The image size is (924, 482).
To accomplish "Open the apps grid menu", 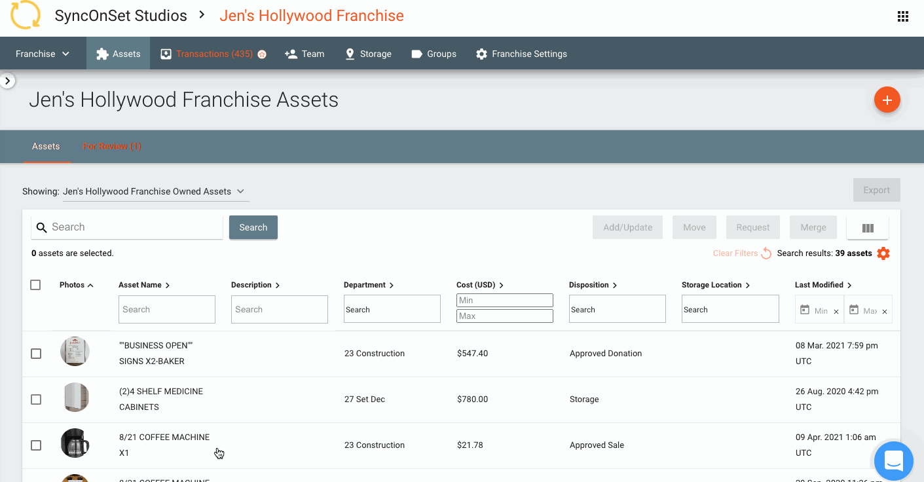I will point(903,17).
